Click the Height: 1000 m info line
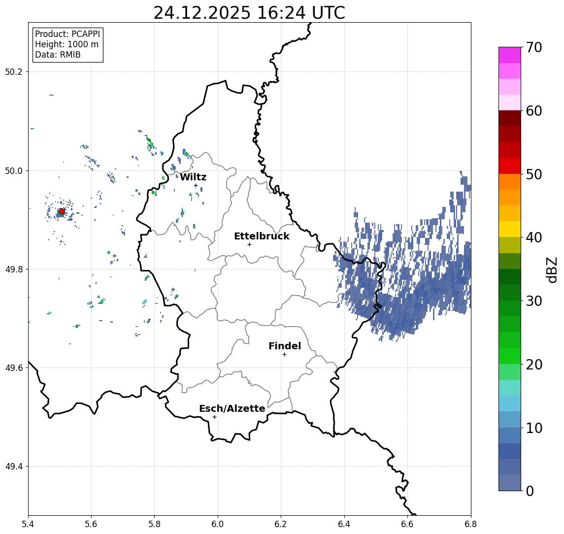The height and width of the screenshot is (534, 564). (x=66, y=44)
